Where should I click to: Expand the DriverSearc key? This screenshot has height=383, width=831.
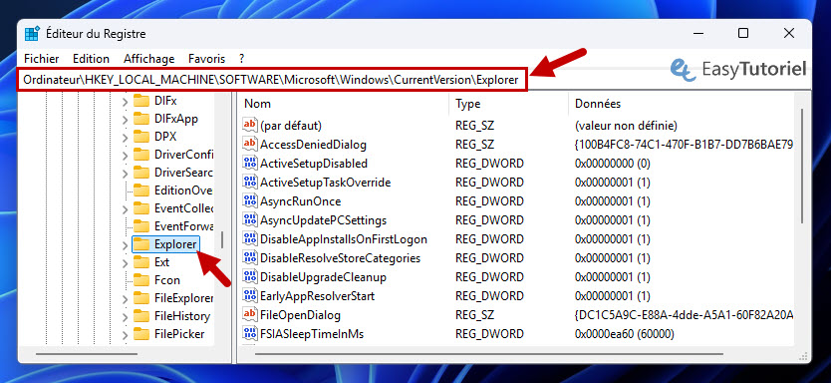pos(126,173)
